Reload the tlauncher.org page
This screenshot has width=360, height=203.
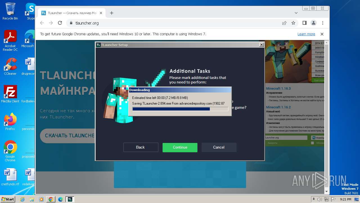[x=60, y=23]
